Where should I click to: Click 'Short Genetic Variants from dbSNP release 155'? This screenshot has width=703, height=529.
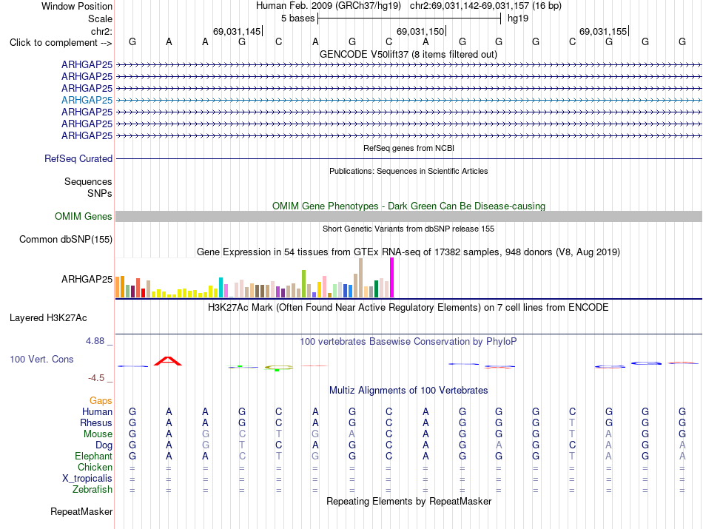(408, 229)
